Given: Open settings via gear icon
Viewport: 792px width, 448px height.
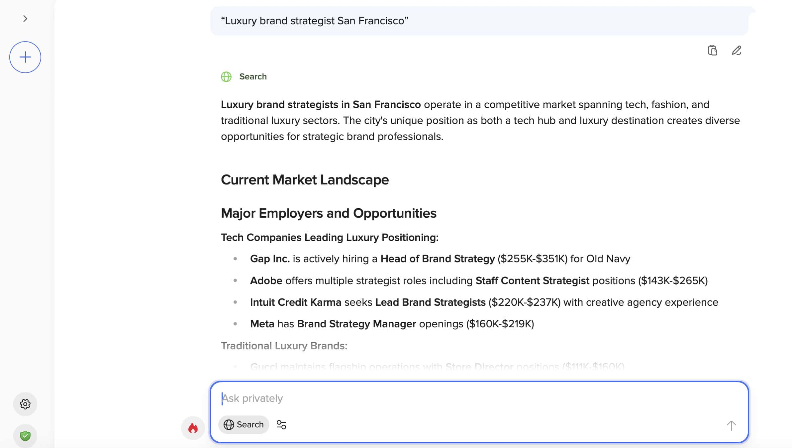Looking at the screenshot, I should (25, 404).
